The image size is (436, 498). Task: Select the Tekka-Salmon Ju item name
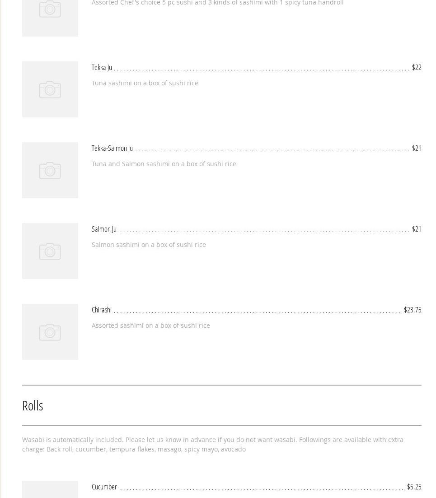[112, 148]
